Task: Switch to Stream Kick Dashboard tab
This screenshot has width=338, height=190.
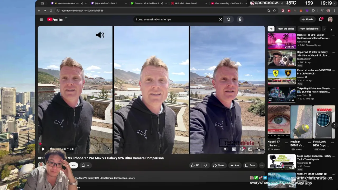Action: 148,3
